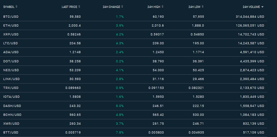Click the DOT/USD symbol
This screenshot has width=277, height=137.
[11, 61]
